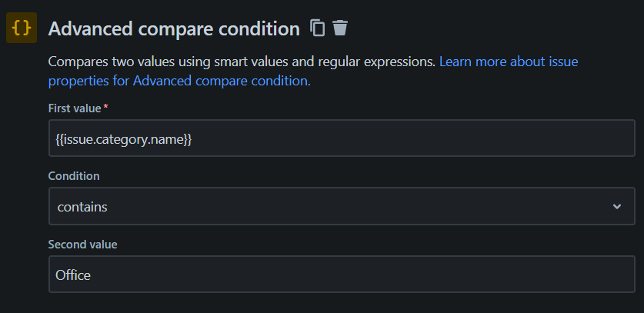Expand the Condition dropdown chevron arrow
The height and width of the screenshot is (313, 644).
tap(617, 207)
